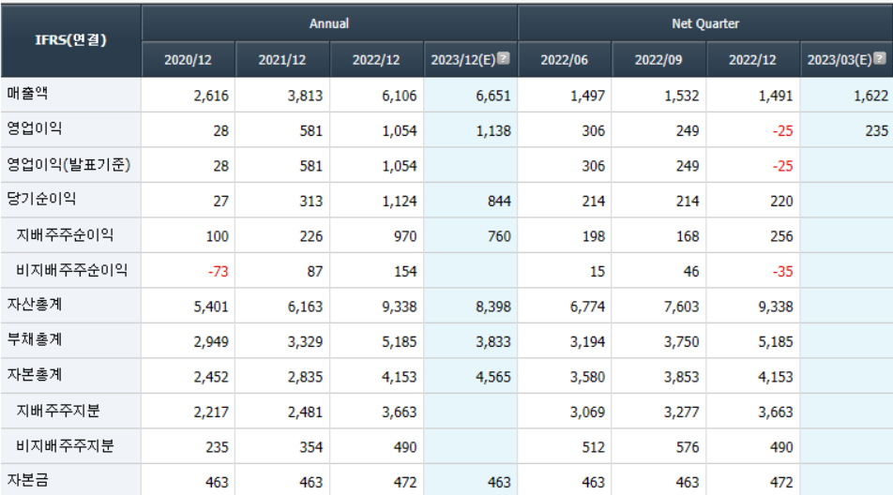Click the 576 non-controlling equity value

pyautogui.click(x=688, y=447)
